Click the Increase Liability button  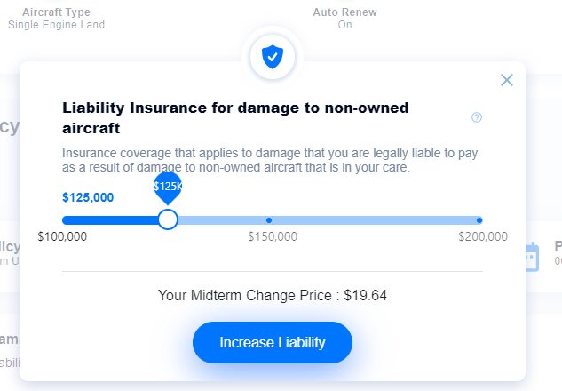273,343
